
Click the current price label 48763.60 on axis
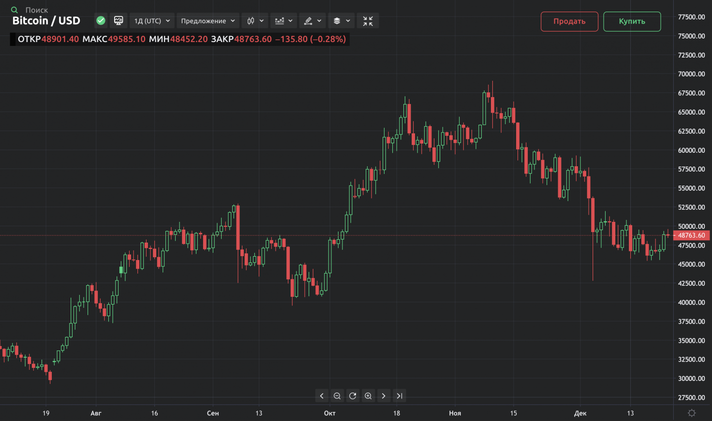point(691,235)
